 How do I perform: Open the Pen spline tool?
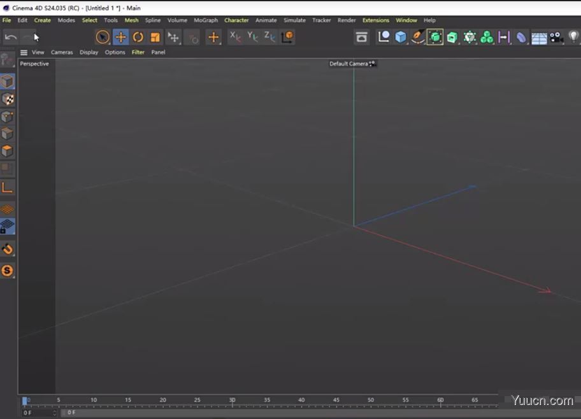point(417,37)
